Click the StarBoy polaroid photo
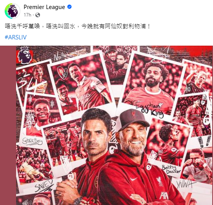Screen dimensions: 213x205 click(37, 120)
